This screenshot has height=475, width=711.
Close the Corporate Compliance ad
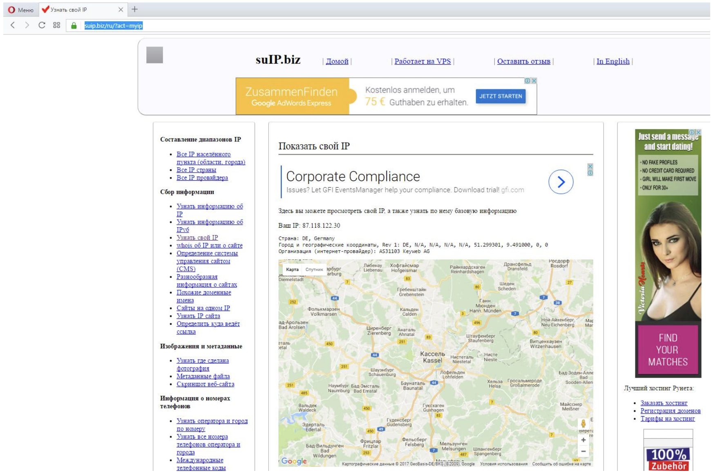(590, 166)
